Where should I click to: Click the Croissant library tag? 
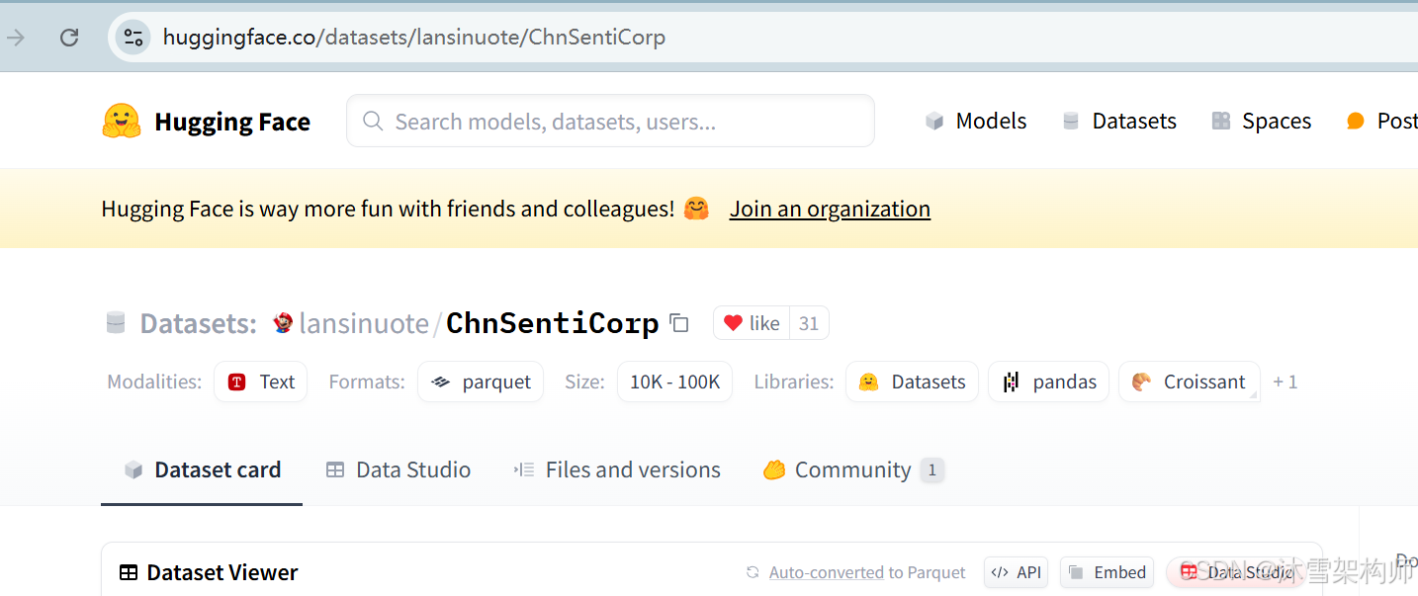(1190, 382)
